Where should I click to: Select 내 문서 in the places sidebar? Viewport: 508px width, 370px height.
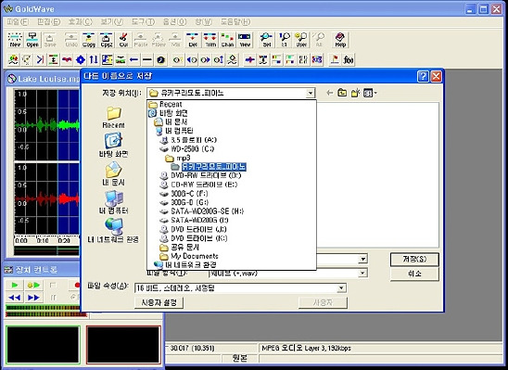[113, 173]
